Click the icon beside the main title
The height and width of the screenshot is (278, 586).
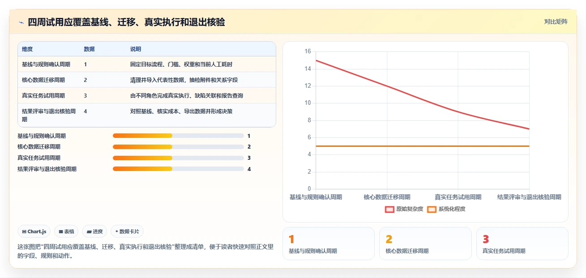pyautogui.click(x=21, y=22)
